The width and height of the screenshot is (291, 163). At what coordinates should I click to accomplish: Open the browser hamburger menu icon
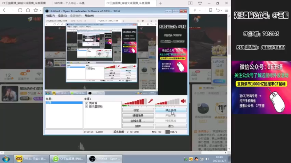click(x=227, y=11)
